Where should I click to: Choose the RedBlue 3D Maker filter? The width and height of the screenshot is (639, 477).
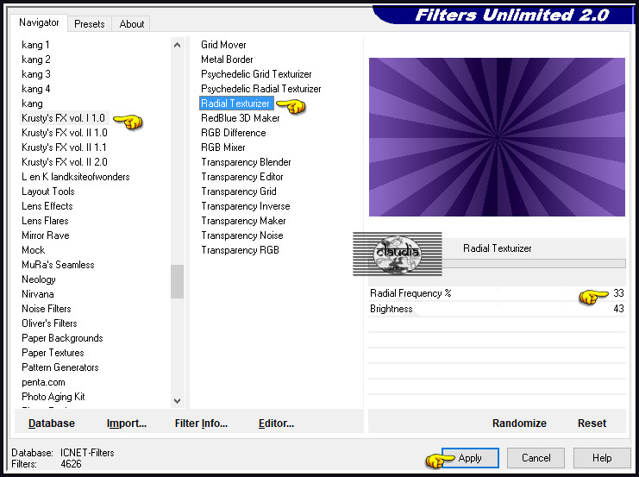pos(241,118)
